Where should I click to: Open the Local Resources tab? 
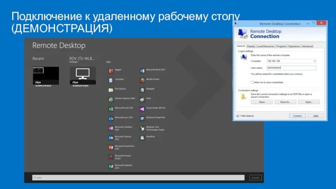click(265, 46)
